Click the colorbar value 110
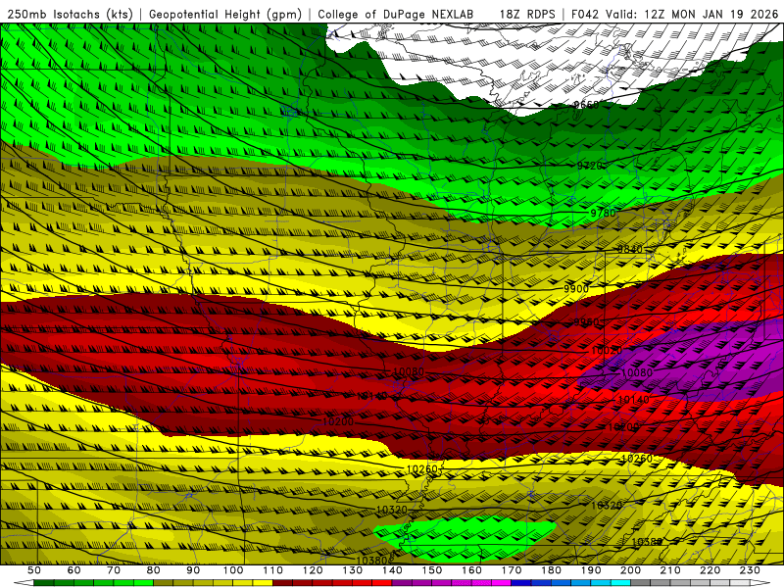784x588 pixels. coord(273,570)
